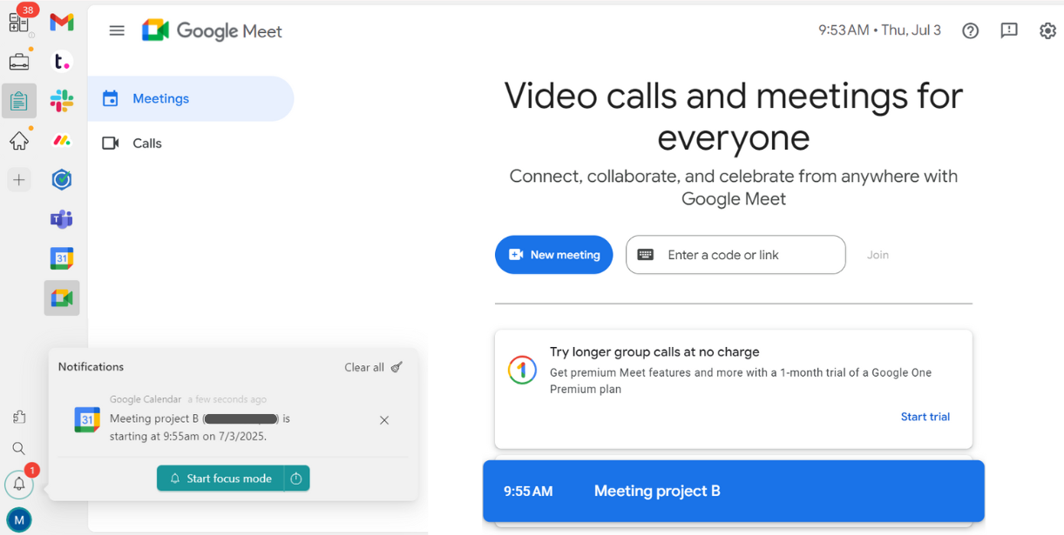Image resolution: width=1064 pixels, height=535 pixels.
Task: Open the M profile avatar
Action: click(19, 520)
